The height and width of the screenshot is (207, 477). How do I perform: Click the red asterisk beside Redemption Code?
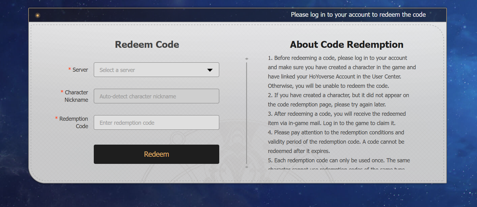point(56,119)
